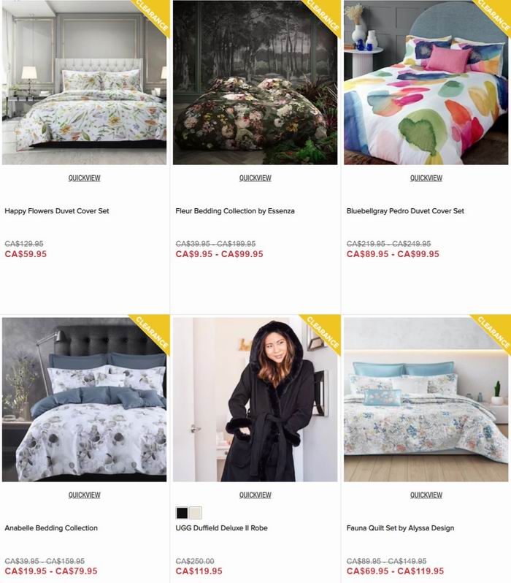Click the UGG Duffield Deluxe II Robe title

tap(221, 528)
